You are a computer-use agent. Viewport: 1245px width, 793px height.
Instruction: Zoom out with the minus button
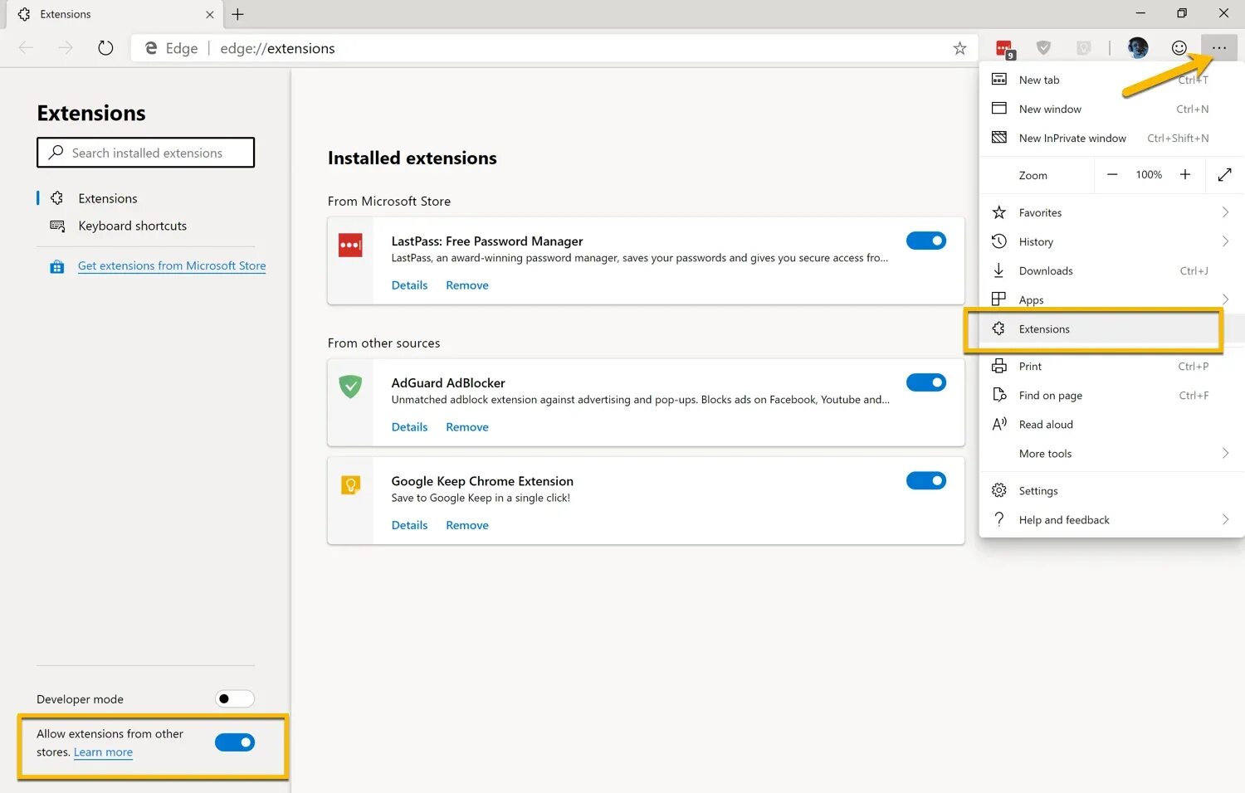pyautogui.click(x=1112, y=174)
